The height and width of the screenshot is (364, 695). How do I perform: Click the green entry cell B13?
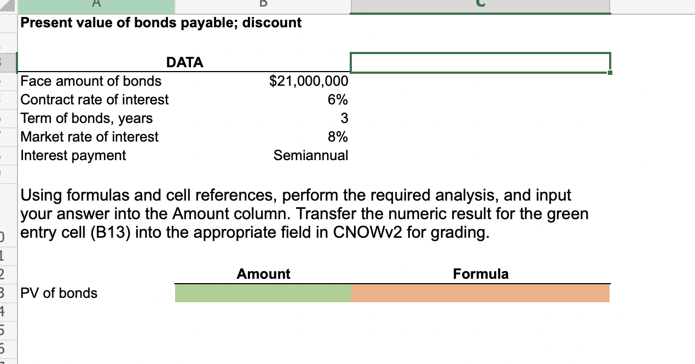click(x=263, y=293)
